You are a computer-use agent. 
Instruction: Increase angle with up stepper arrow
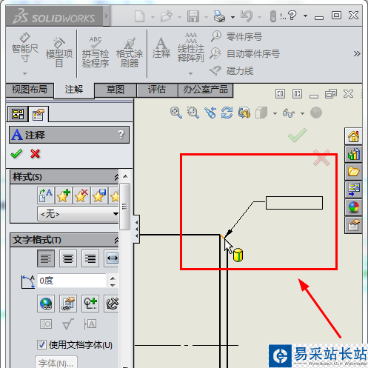point(113,278)
